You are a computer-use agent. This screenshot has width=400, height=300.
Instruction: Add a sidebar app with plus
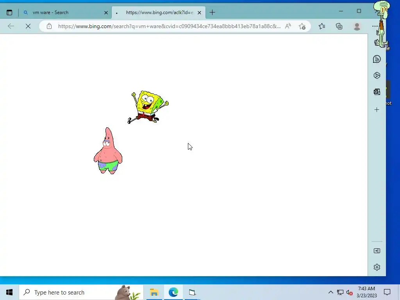pos(377,110)
